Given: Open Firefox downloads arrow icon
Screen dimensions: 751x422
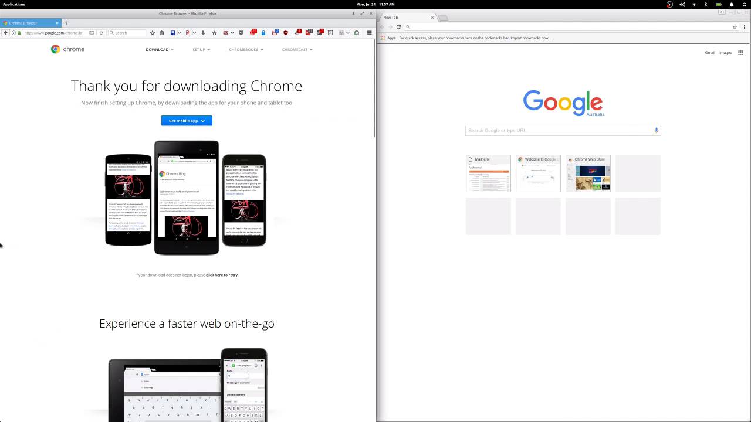Looking at the screenshot, I should (203, 33).
